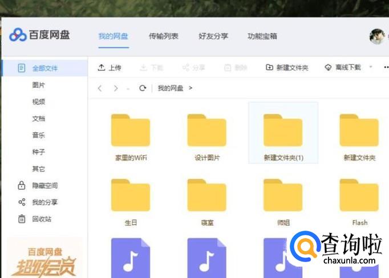Switch to the 好友分享 tab

tap(213, 36)
